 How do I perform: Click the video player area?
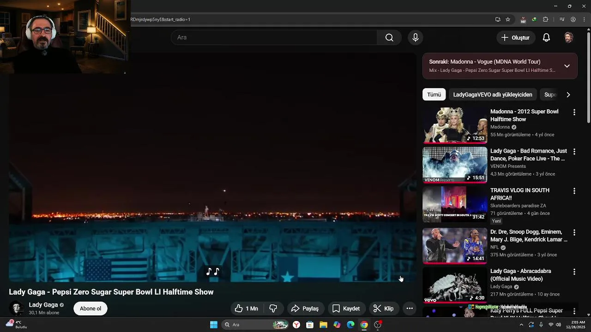pos(212,167)
